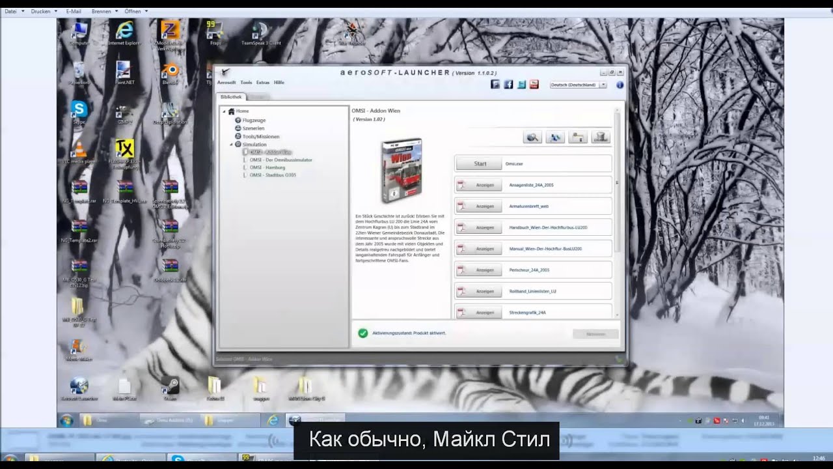Screen dimensions: 833x469
Task: Click the folder path toolbar icon
Action: 578,137
